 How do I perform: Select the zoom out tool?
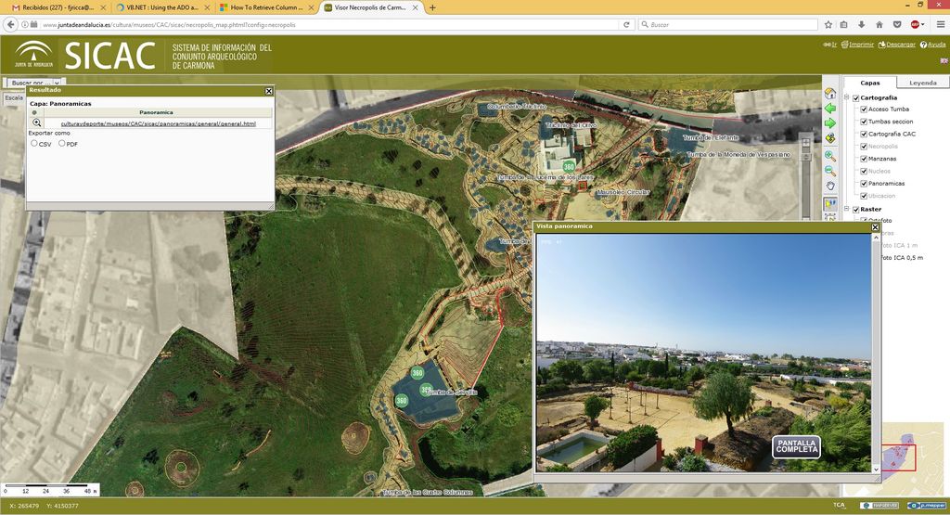point(830,171)
